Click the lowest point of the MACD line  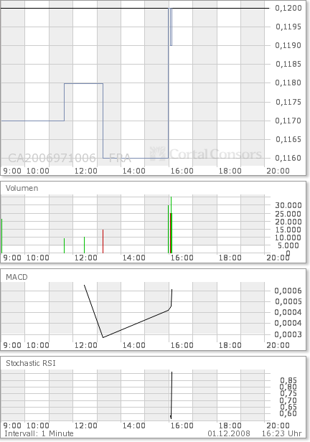(103, 337)
